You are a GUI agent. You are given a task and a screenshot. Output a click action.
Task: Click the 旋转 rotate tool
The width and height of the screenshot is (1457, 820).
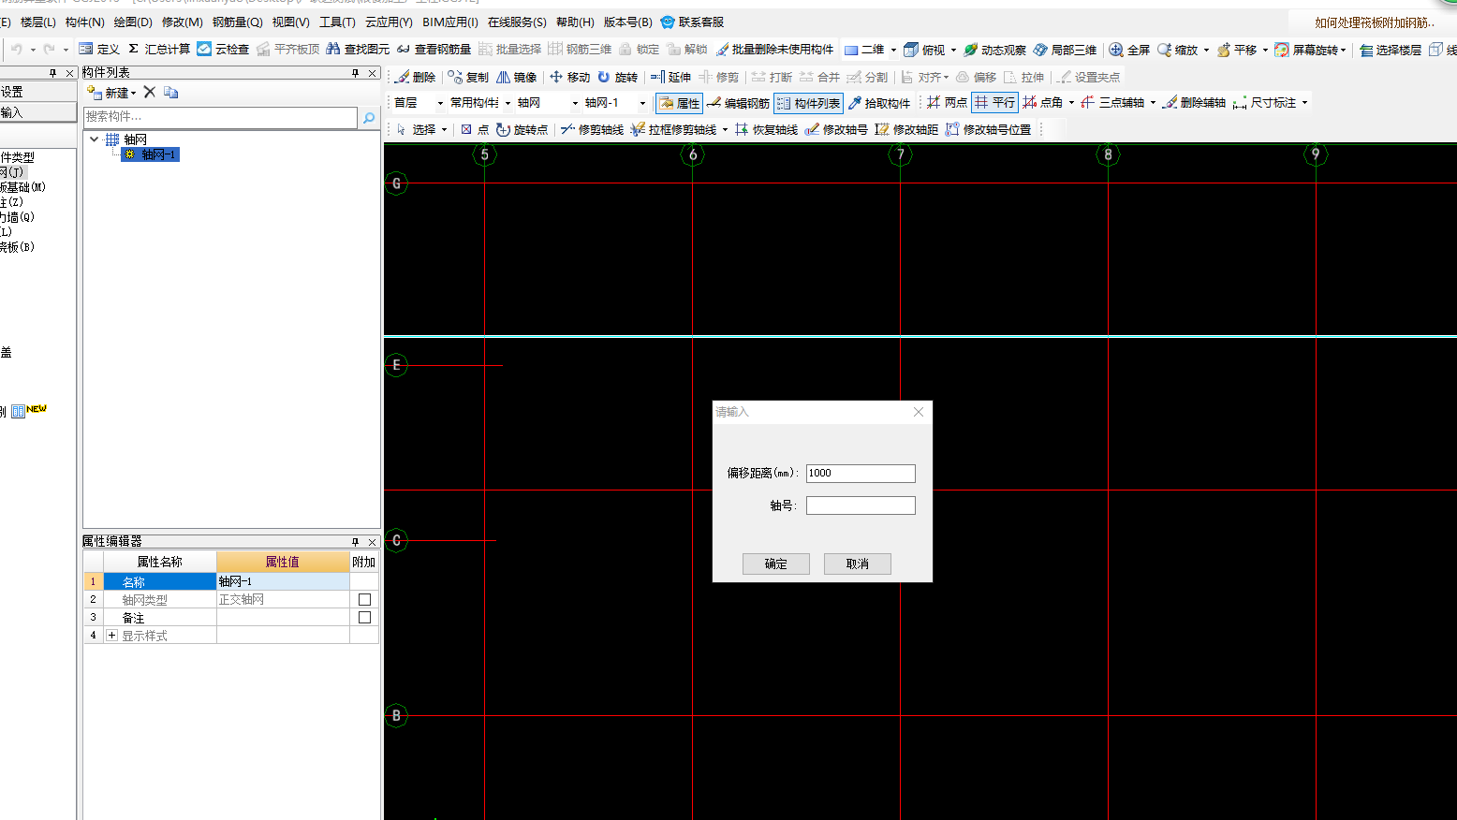pos(617,77)
